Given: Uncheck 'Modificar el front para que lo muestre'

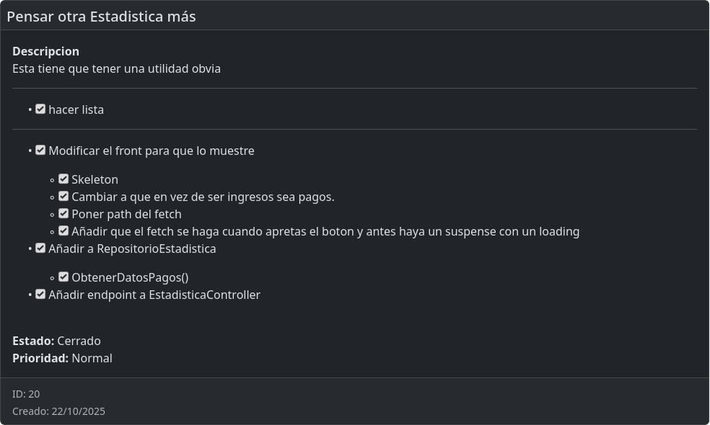Looking at the screenshot, I should tap(40, 151).
